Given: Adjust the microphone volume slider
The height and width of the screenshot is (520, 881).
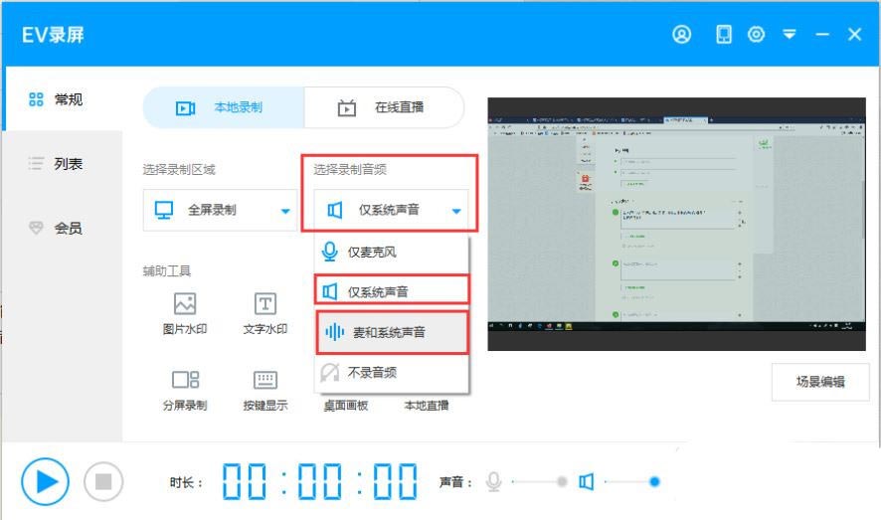Looking at the screenshot, I should point(540,482).
